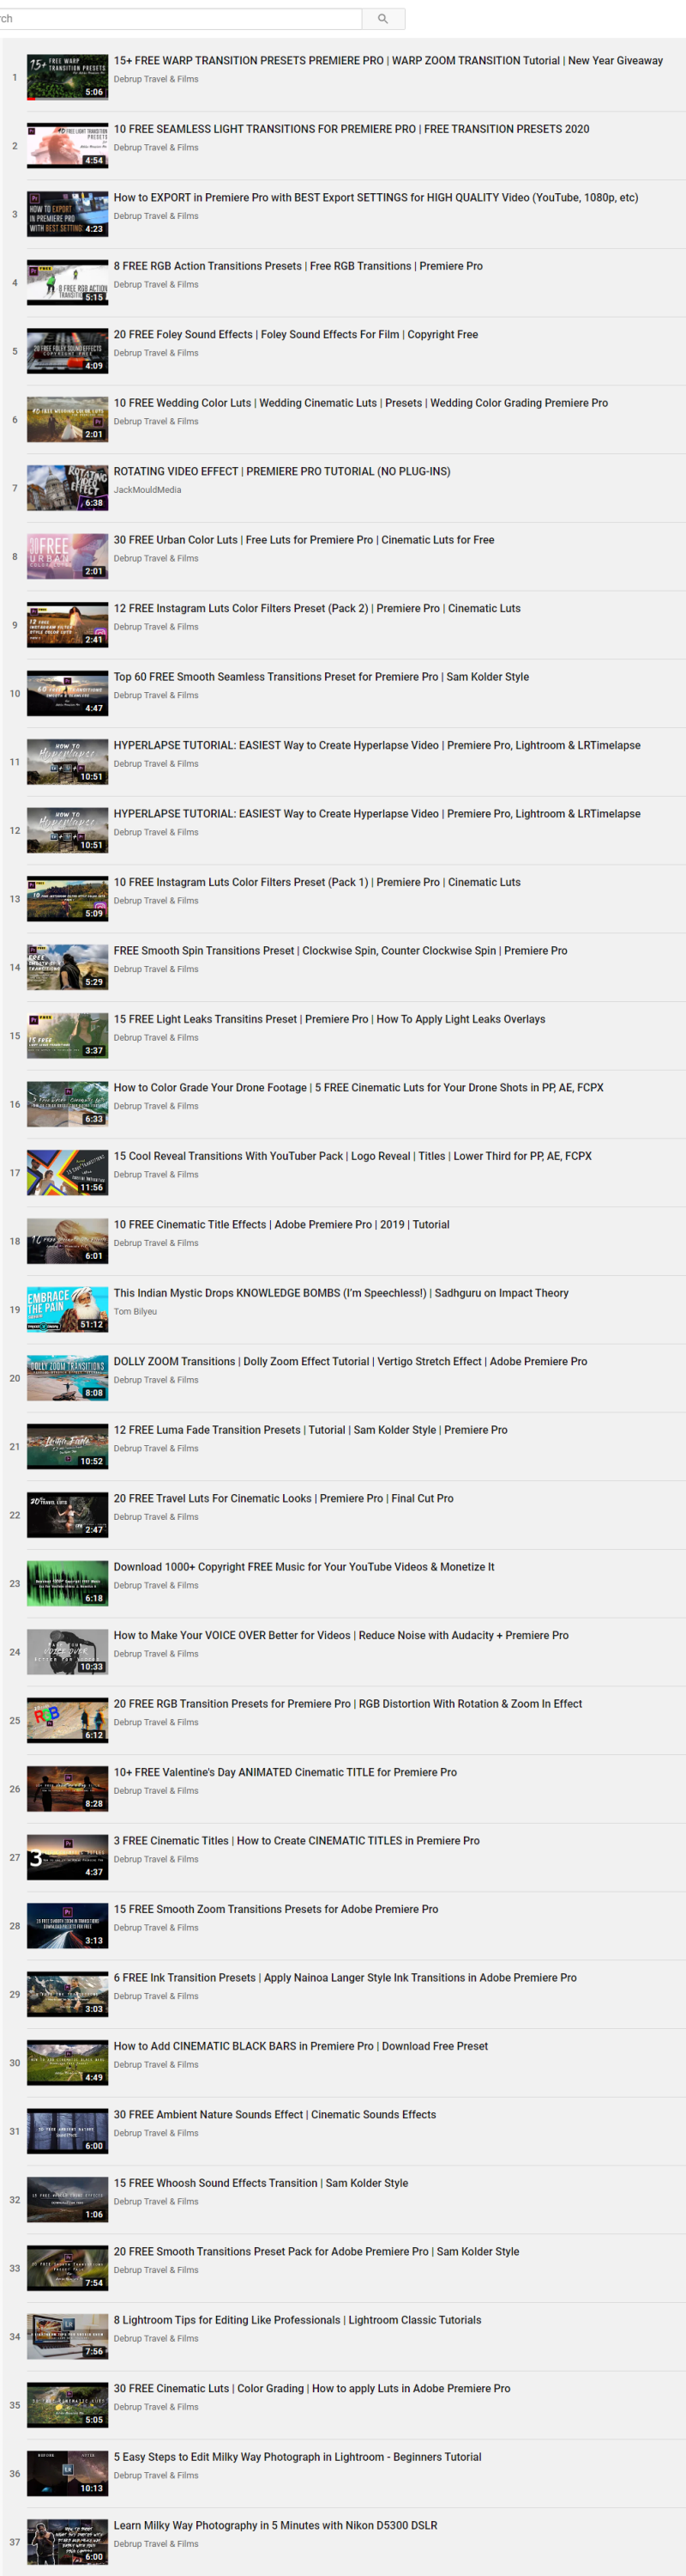686x2576 pixels.
Task: Open 'Learn Milky Way Photography in 5 Minutes' video
Action: coord(275,2526)
